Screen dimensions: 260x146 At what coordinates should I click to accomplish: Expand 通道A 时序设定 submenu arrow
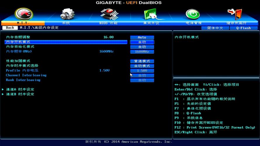3,89
